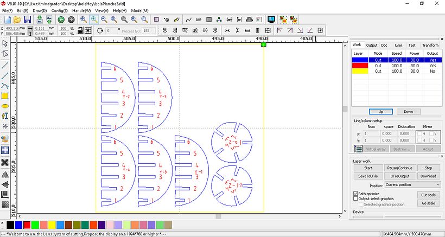Open the Edit(E) menu
The image size is (445, 237).
pos(22,10)
